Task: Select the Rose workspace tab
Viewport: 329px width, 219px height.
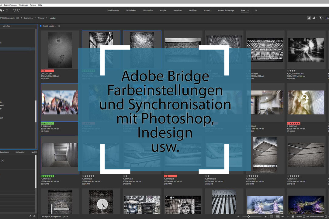Action: 243,10
